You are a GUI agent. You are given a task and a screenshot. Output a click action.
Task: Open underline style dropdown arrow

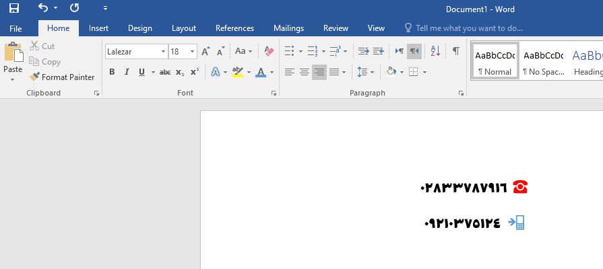[153, 72]
